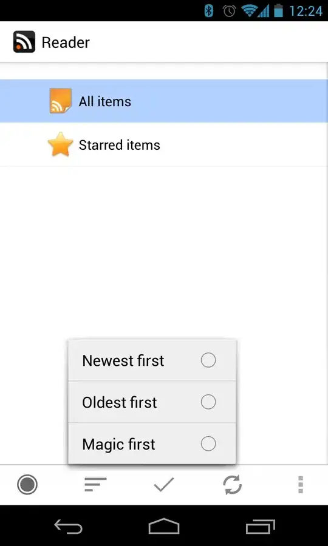Choose Magic first menu entry text
The image size is (328, 546).
click(x=118, y=444)
